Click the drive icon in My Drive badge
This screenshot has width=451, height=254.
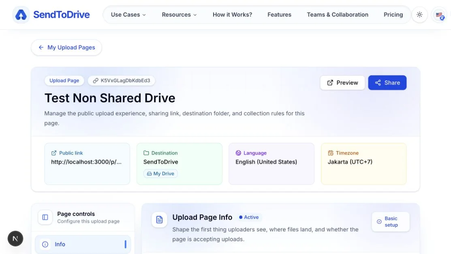[149, 174]
